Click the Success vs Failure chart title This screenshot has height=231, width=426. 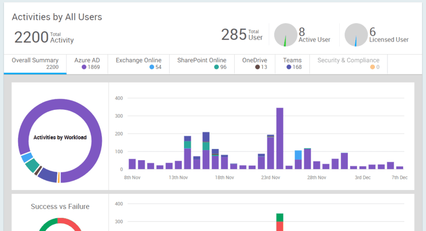60,206
